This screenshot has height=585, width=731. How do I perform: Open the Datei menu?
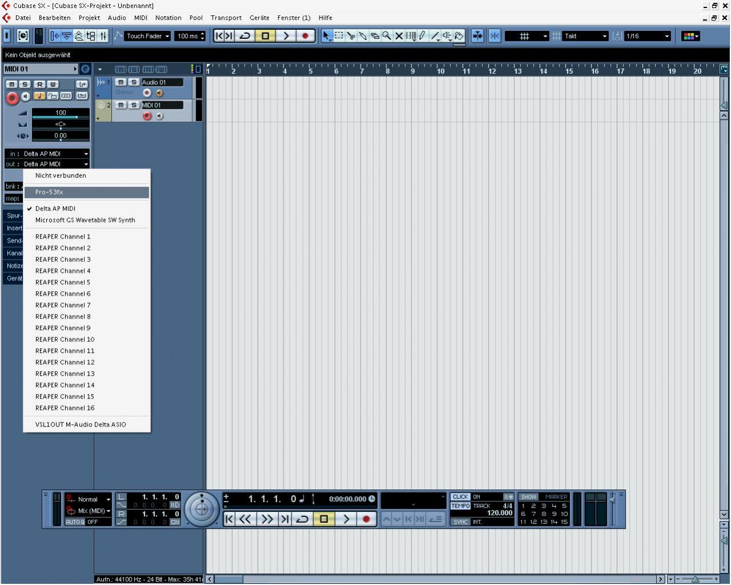click(23, 18)
